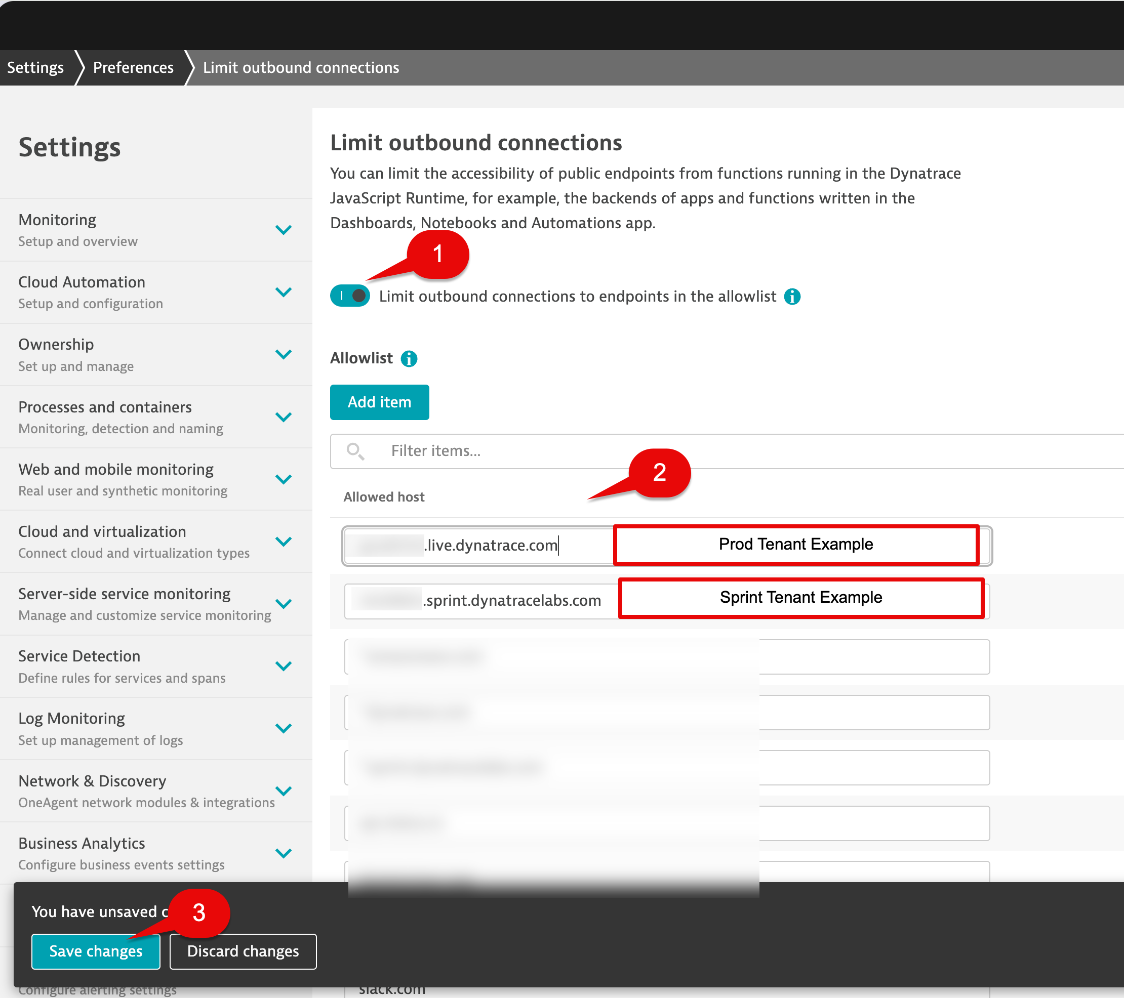This screenshot has width=1124, height=998.
Task: Expand Cloud and virtualization chevron
Action: 283,542
